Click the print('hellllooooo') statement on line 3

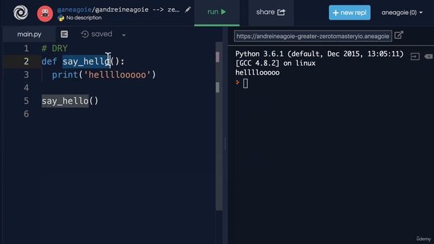pos(104,75)
